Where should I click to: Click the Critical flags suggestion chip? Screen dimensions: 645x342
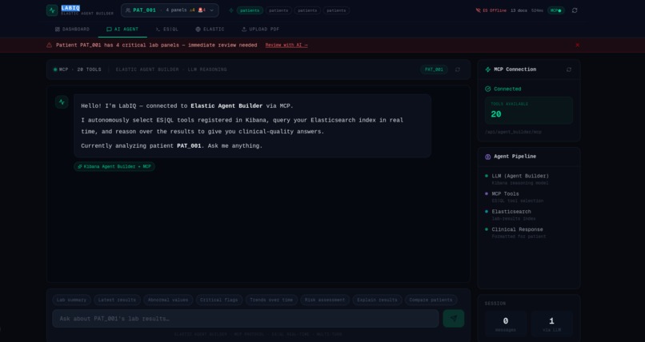coord(219,300)
